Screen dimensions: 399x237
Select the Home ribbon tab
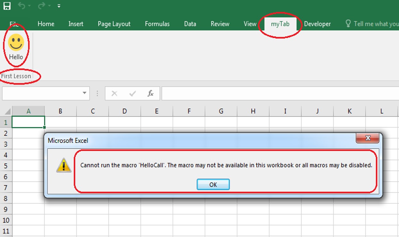point(46,23)
